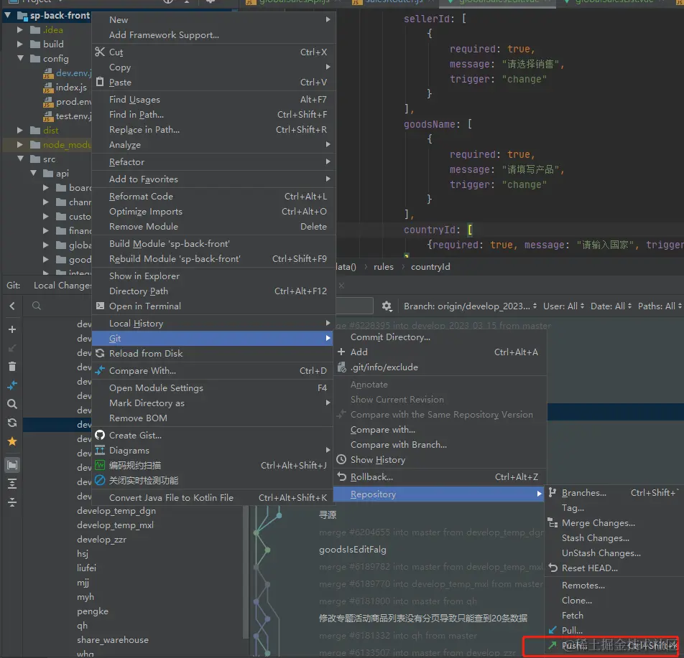Select the Local Changes tab
The width and height of the screenshot is (684, 658).
coord(63,286)
